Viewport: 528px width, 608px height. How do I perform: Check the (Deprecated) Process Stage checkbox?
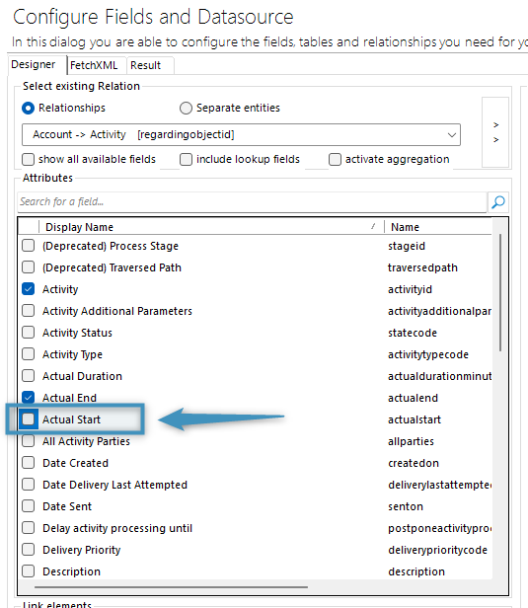[28, 246]
